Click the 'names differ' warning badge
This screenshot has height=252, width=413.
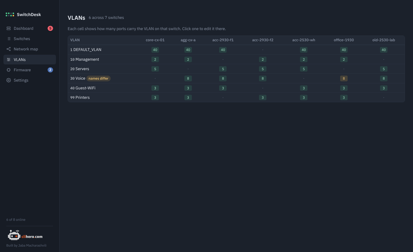[x=98, y=78]
